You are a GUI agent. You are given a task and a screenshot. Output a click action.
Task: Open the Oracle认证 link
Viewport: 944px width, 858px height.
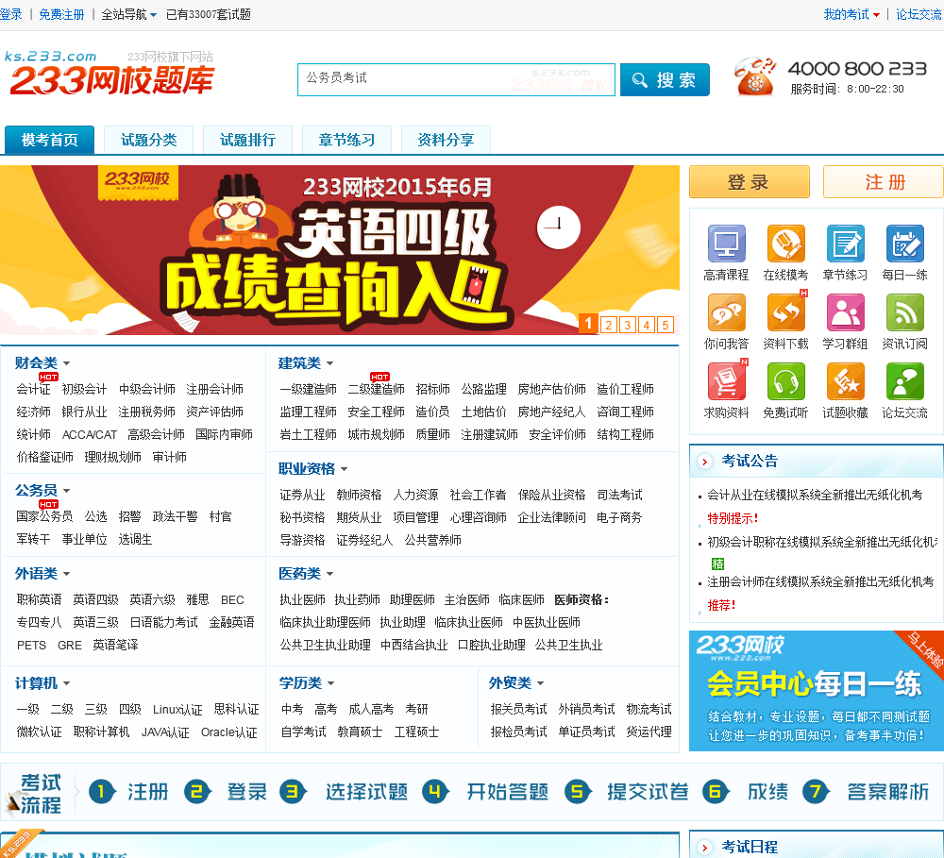pos(229,732)
